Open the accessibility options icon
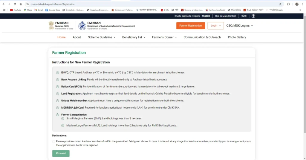 (x=253, y=16)
